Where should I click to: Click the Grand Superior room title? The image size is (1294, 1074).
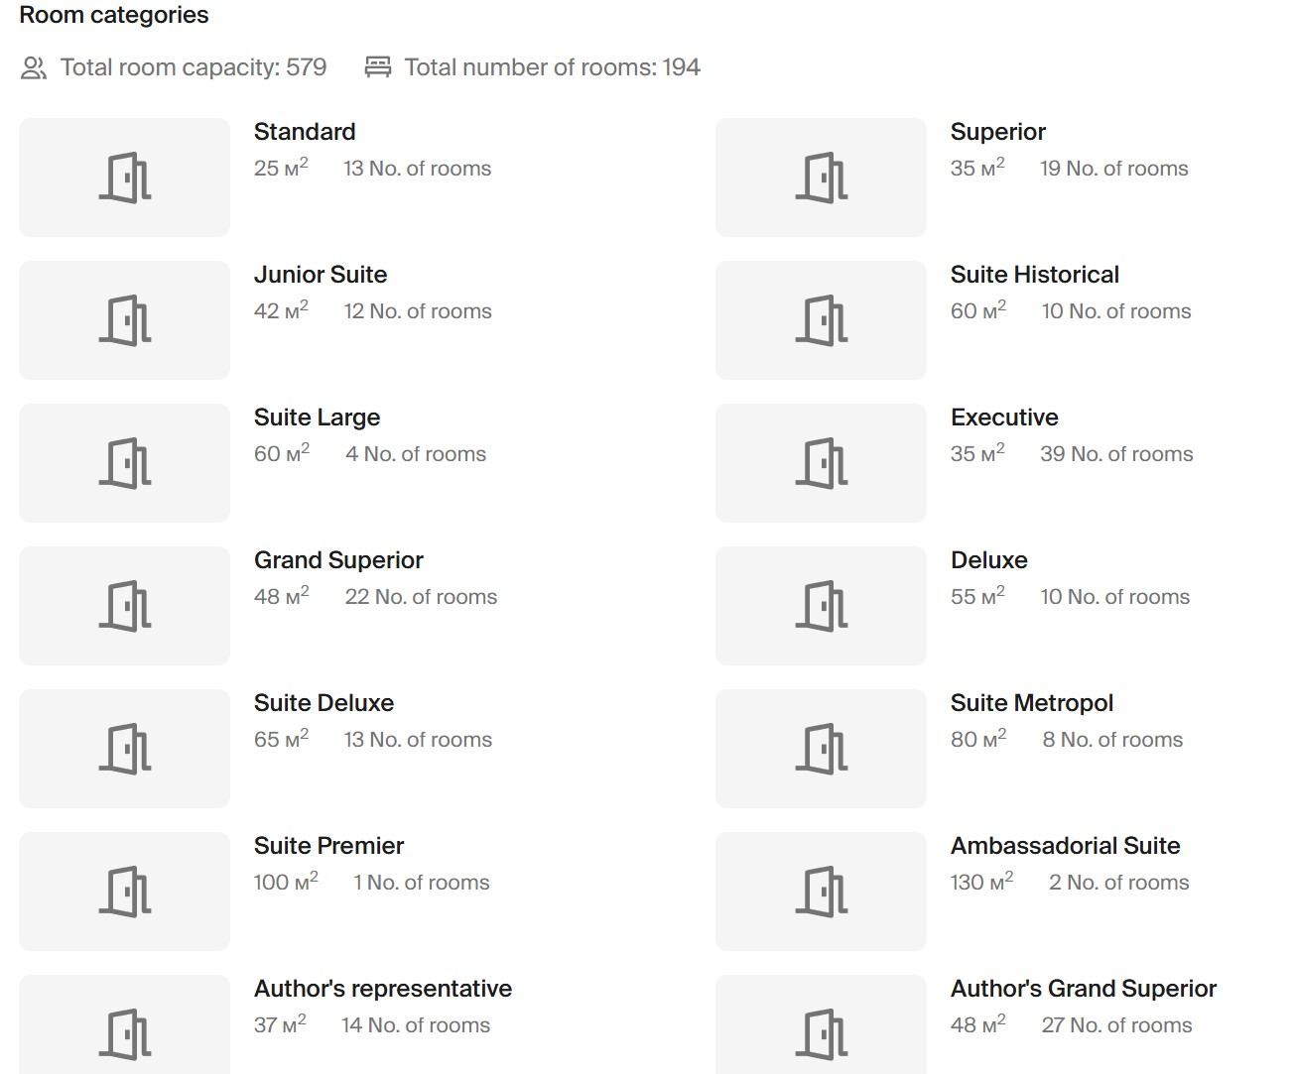338,560
